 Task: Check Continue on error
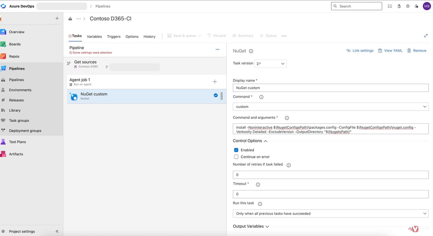[x=236, y=157]
